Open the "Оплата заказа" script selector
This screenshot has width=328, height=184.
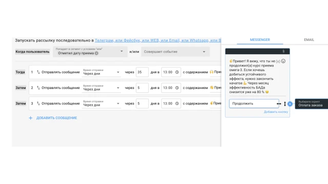[x=312, y=104]
